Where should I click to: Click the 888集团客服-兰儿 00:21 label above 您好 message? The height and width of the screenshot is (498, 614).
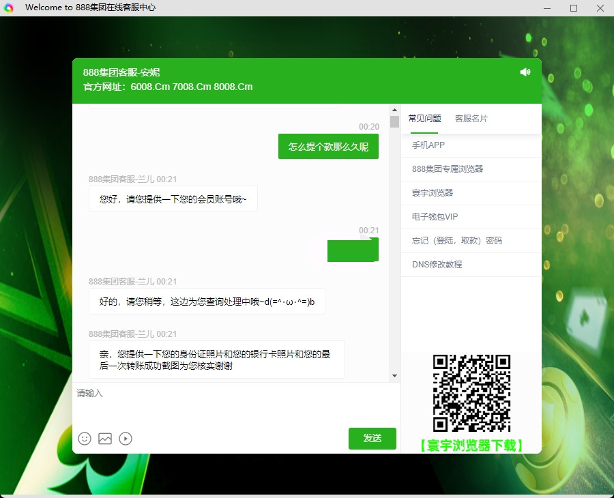[133, 179]
